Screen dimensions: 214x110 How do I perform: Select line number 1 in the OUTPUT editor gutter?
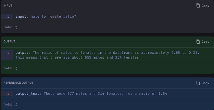pyautogui.click(x=8, y=53)
